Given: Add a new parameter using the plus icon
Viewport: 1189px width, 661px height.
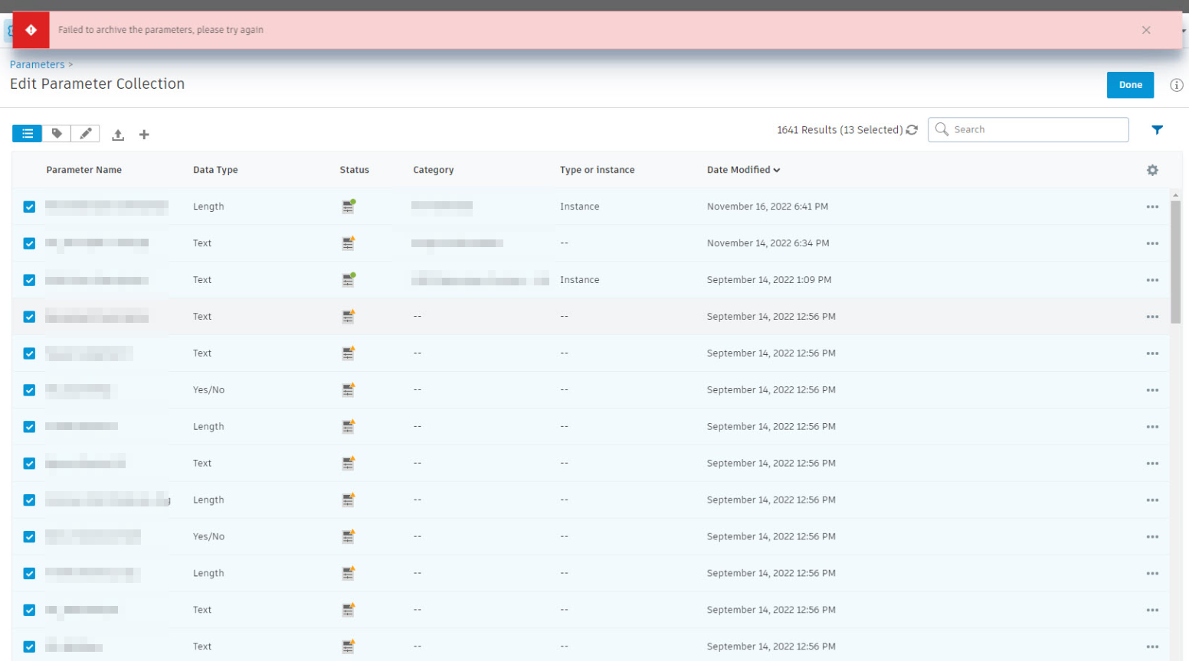Looking at the screenshot, I should pyautogui.click(x=144, y=134).
